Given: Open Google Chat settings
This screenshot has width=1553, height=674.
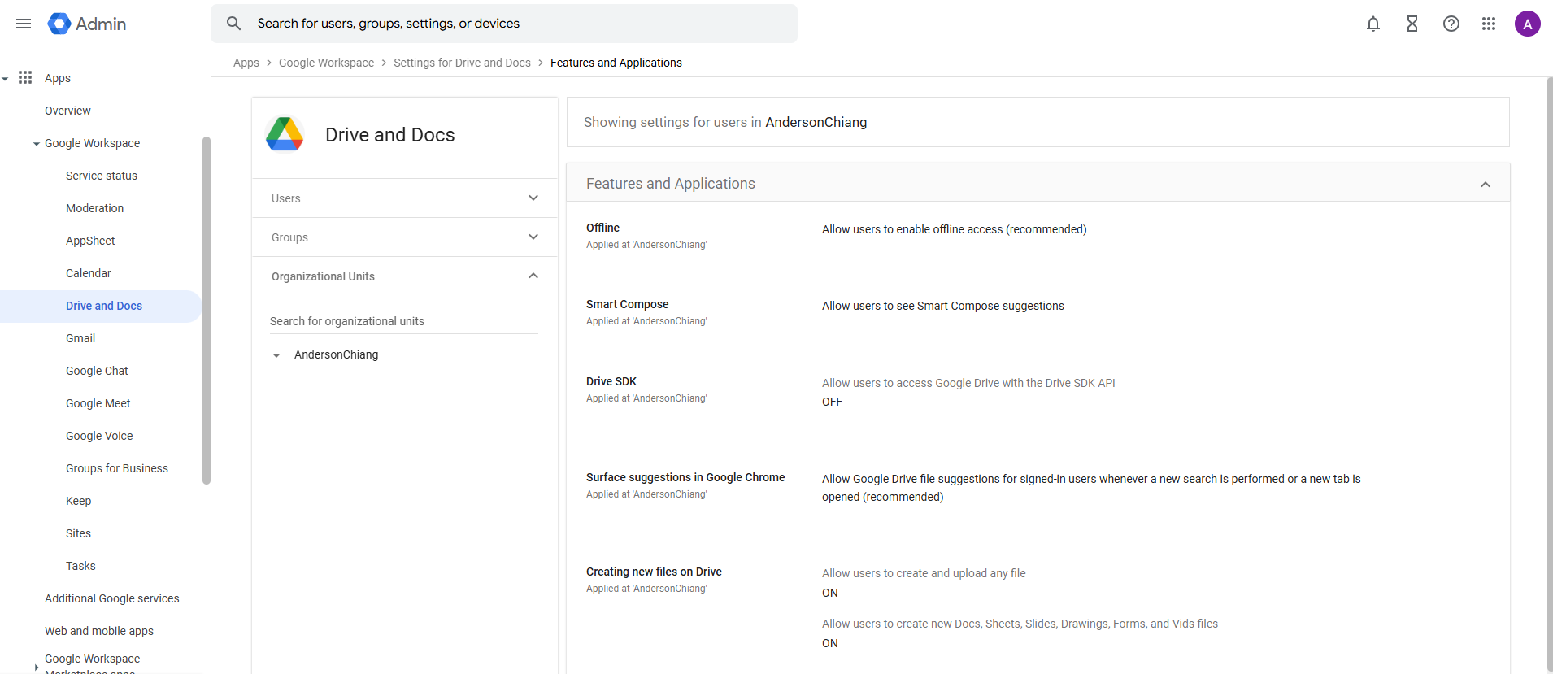Looking at the screenshot, I should [x=97, y=371].
